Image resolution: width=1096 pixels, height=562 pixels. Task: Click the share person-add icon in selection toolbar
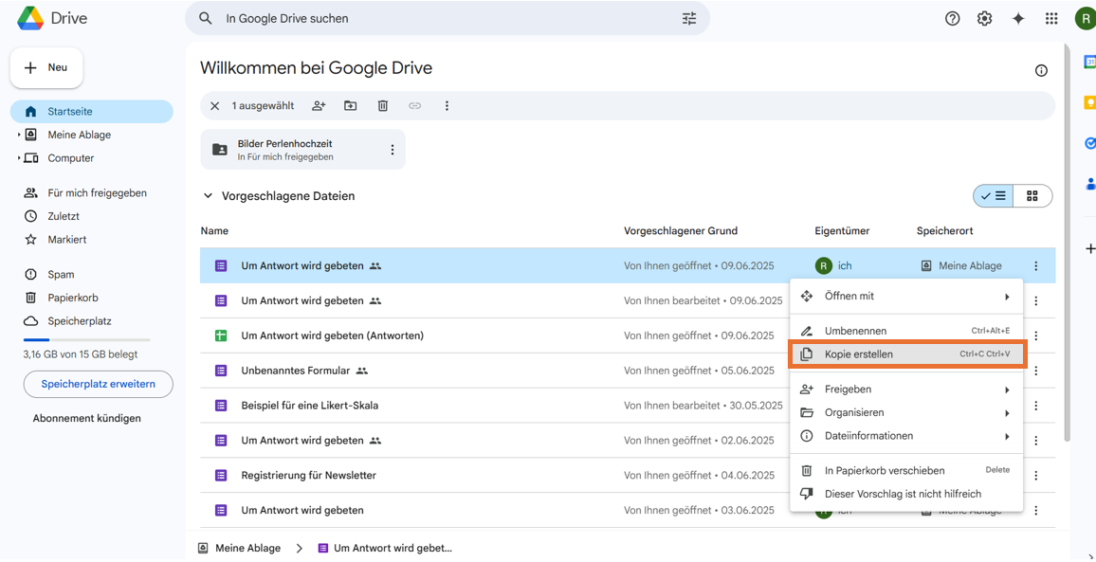[x=319, y=106]
